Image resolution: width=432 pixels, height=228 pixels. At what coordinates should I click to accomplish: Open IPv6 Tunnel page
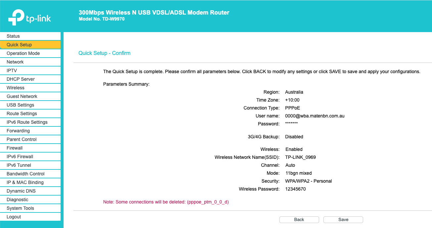coord(30,165)
